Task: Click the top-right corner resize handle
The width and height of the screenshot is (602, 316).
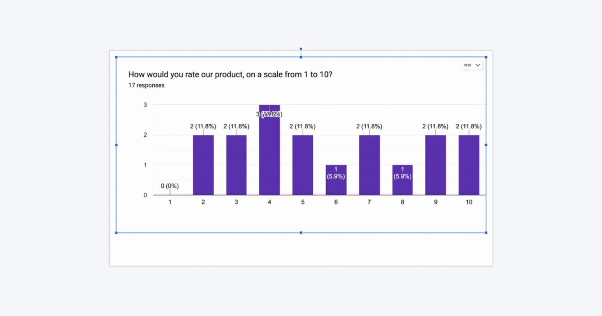Action: (486, 57)
